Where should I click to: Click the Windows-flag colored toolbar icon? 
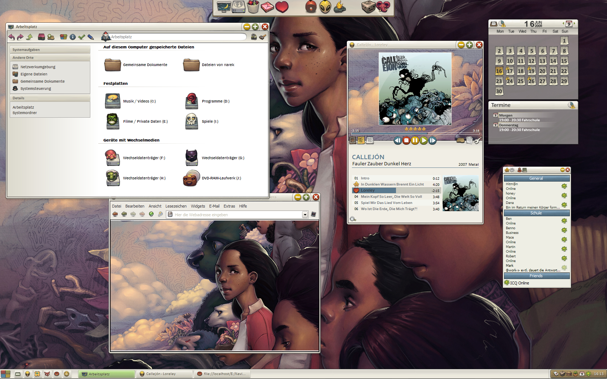coord(64,37)
